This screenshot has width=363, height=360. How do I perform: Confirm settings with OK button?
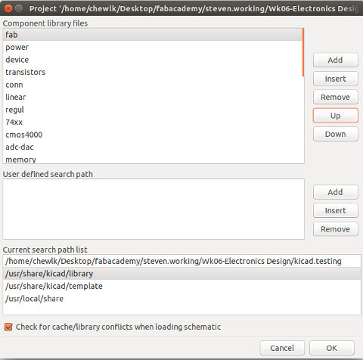tap(332, 348)
